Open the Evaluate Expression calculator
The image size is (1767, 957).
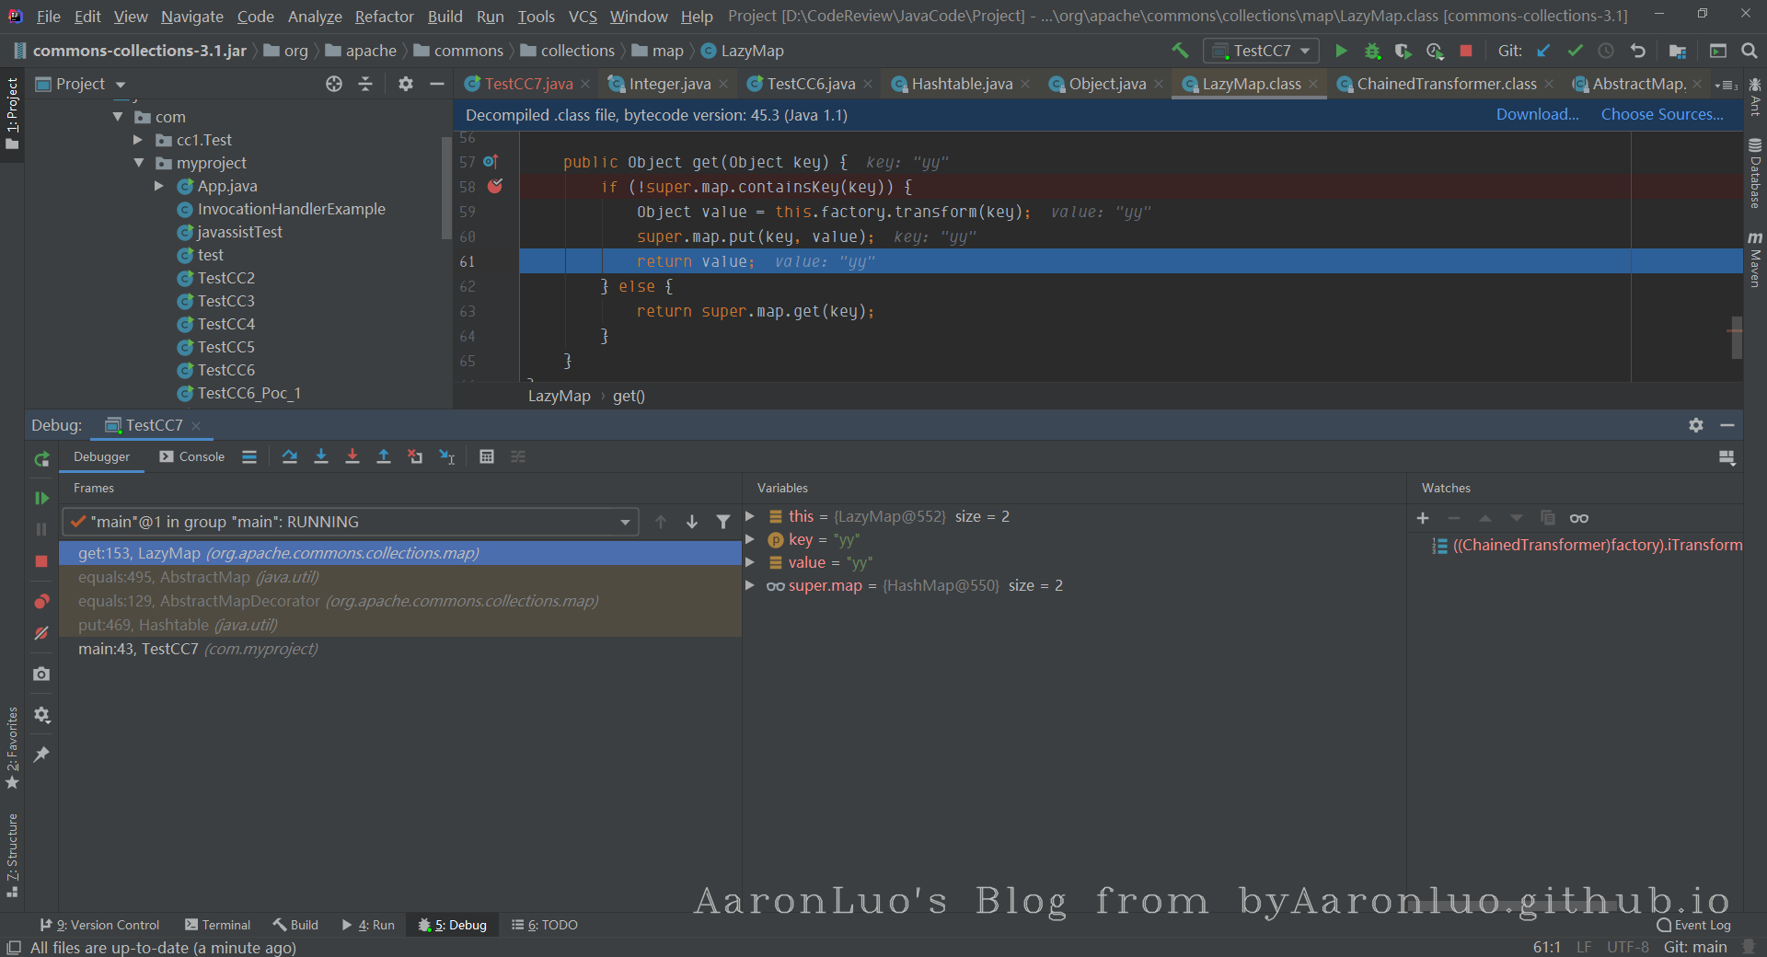click(487, 456)
